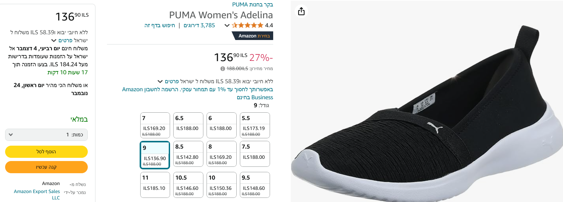This screenshot has width=563, height=202.
Task: Click the orange Buy Now button
Action: point(46,167)
